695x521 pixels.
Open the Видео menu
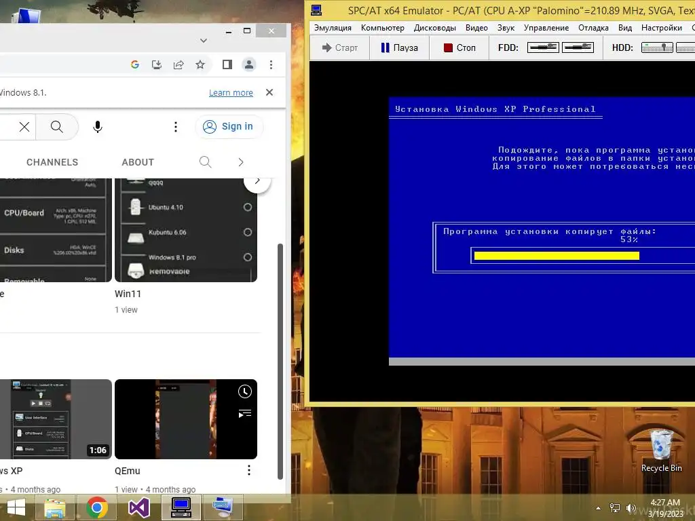(476, 28)
